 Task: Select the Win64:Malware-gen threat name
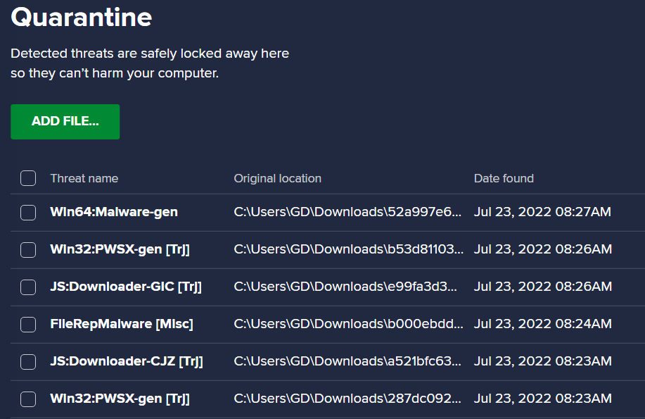click(114, 212)
